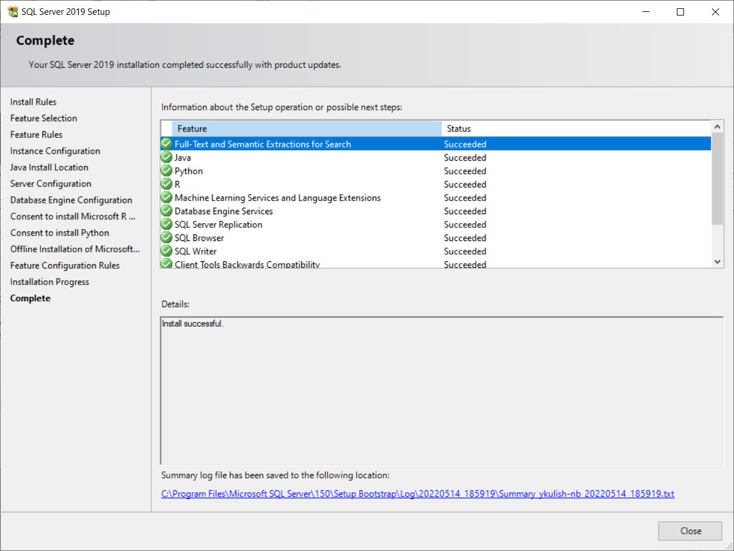Open the Server Configuration step
The height and width of the screenshot is (551, 734).
(x=51, y=184)
